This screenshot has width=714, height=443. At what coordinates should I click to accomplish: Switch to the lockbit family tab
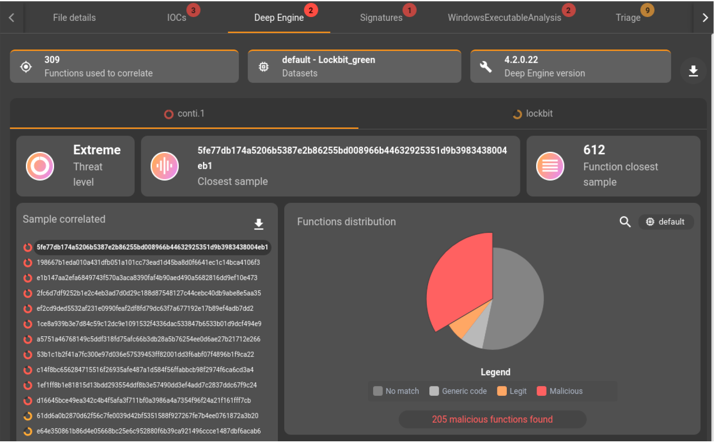coord(533,114)
